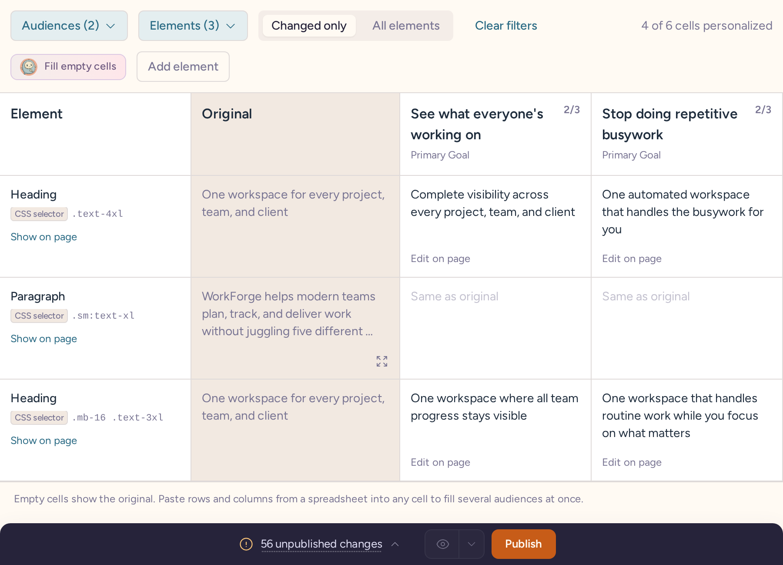Click the Fill empty cells button

click(68, 67)
